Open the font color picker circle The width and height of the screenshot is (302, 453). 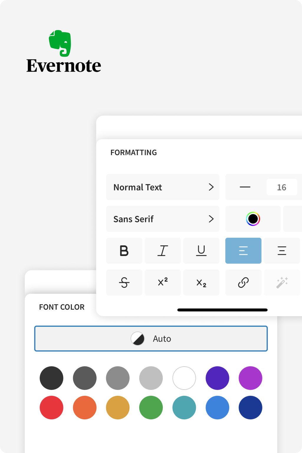click(253, 219)
